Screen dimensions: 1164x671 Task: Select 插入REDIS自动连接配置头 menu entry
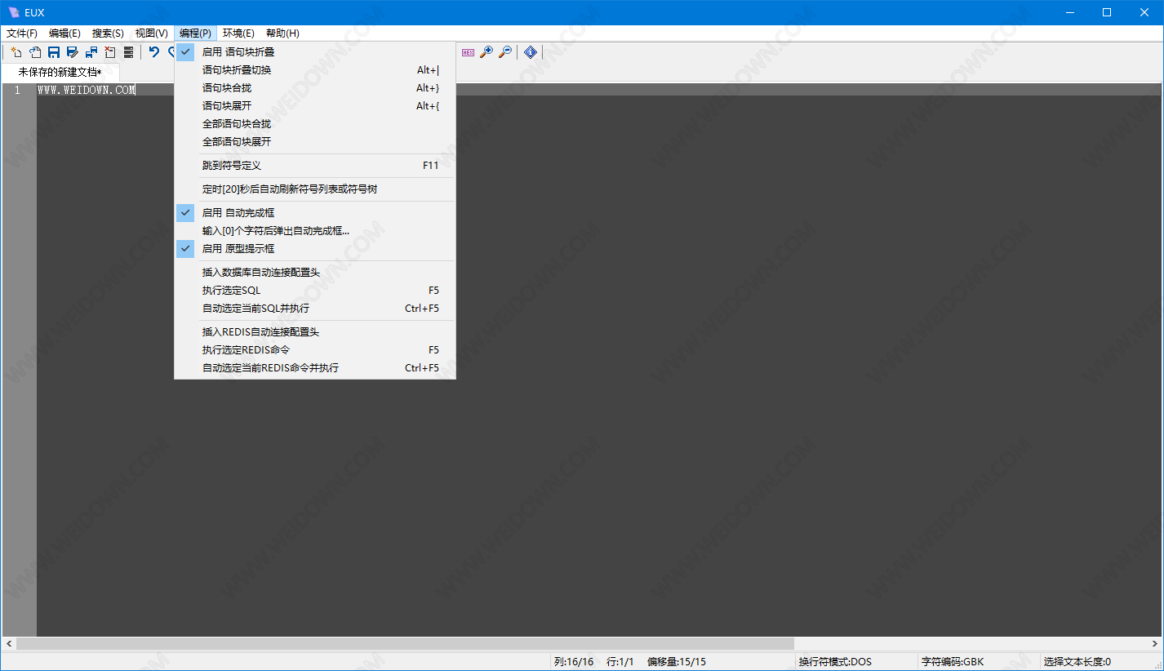315,331
